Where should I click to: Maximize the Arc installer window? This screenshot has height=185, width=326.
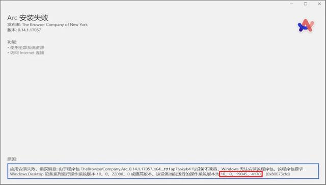[306, 4]
